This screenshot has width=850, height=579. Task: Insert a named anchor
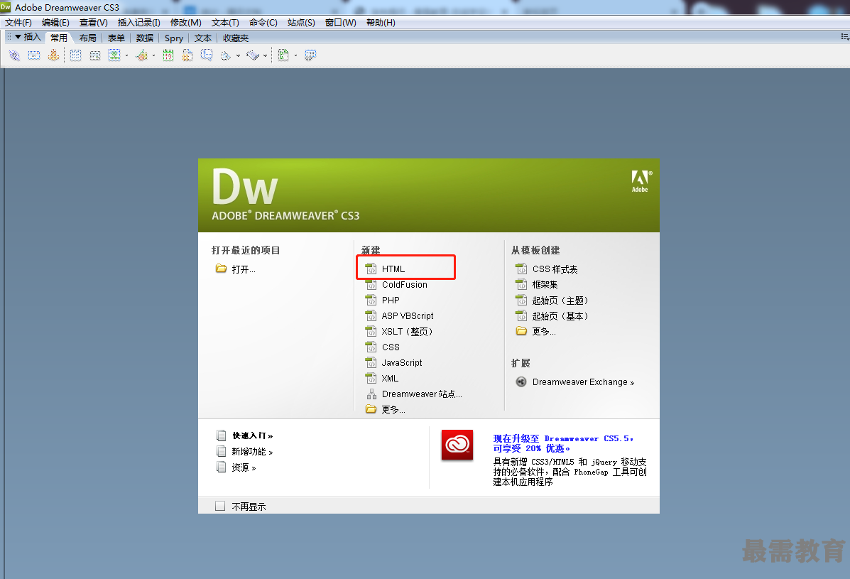tap(53, 55)
